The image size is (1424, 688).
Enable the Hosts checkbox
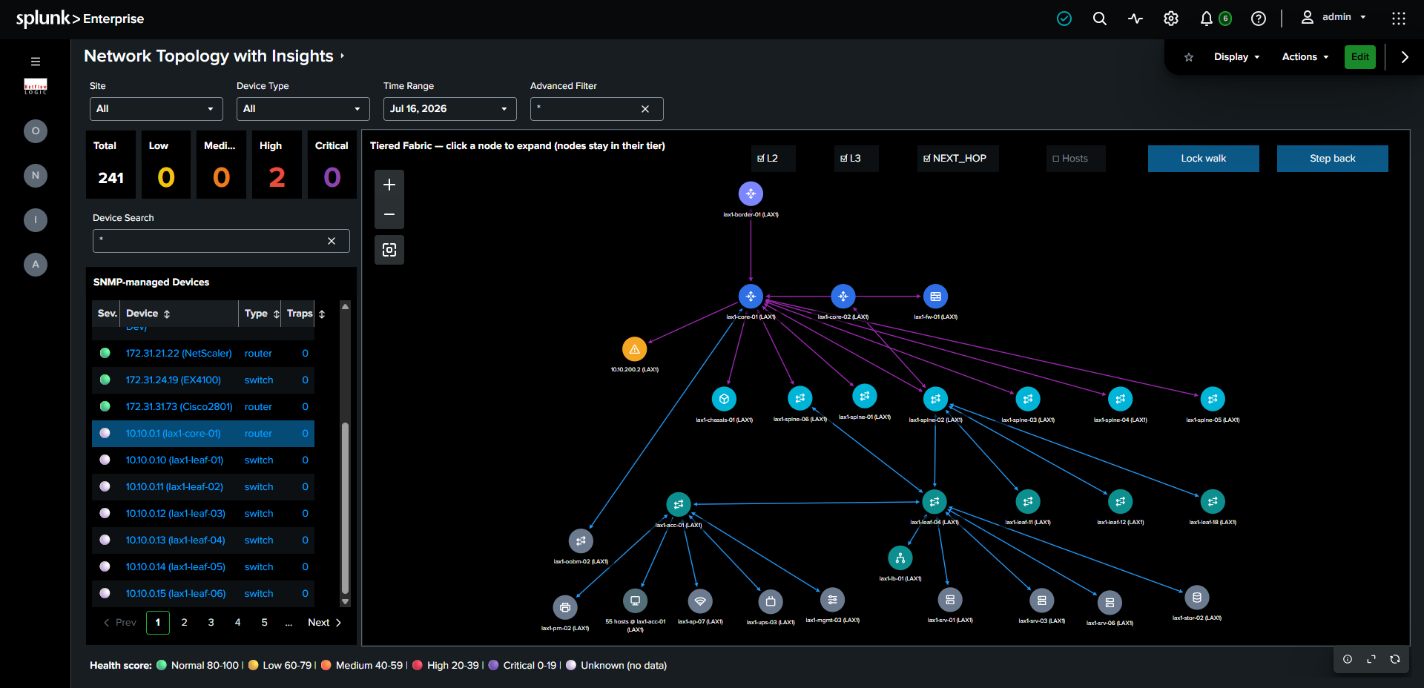pos(1055,158)
